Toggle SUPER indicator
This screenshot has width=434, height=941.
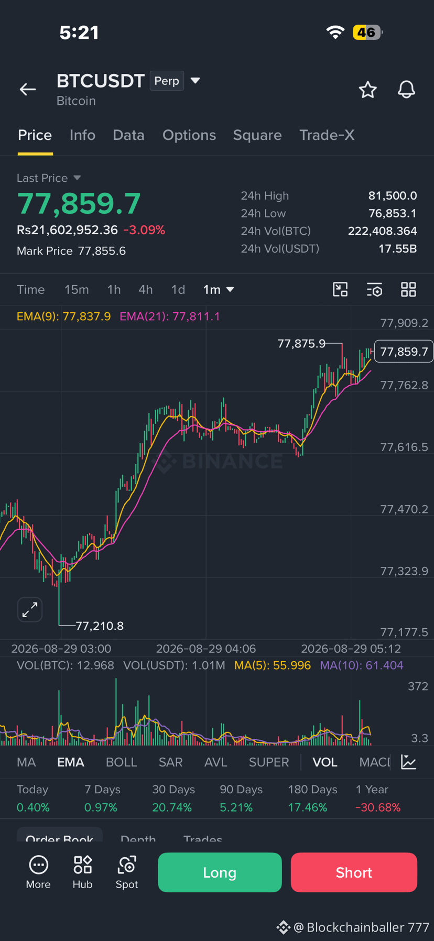tap(269, 762)
